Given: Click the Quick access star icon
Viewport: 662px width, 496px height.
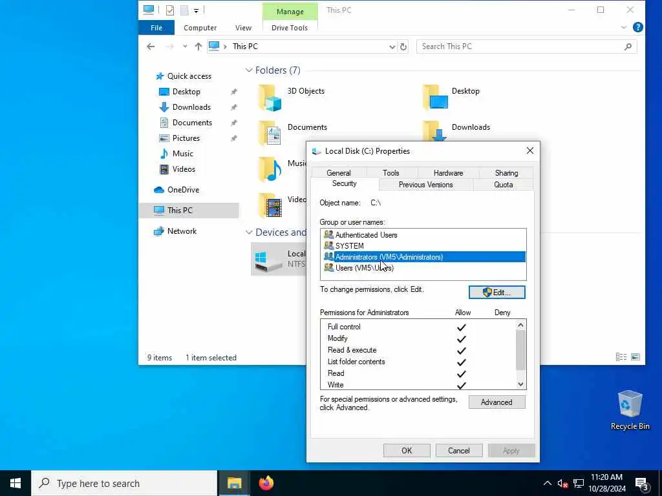Looking at the screenshot, I should point(160,76).
